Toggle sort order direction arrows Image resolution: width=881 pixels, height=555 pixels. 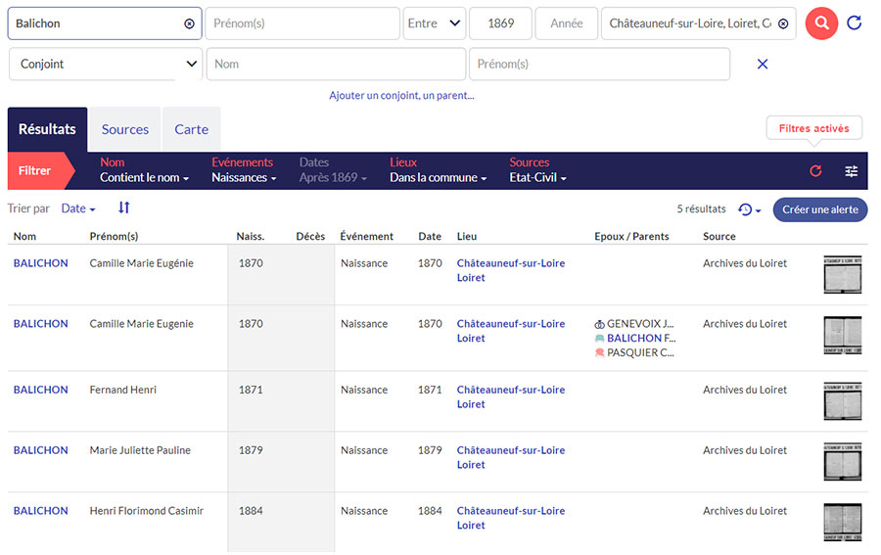124,208
